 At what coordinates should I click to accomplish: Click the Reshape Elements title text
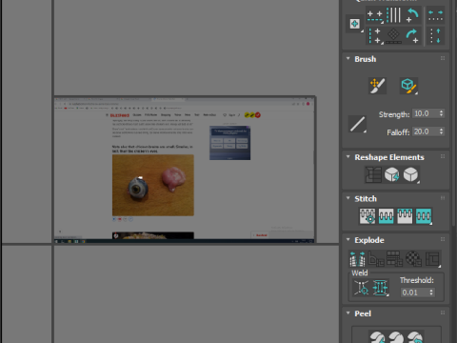point(389,157)
